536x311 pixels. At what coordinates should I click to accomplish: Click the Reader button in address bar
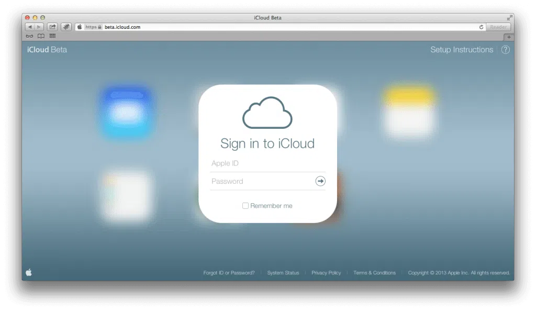tap(498, 27)
